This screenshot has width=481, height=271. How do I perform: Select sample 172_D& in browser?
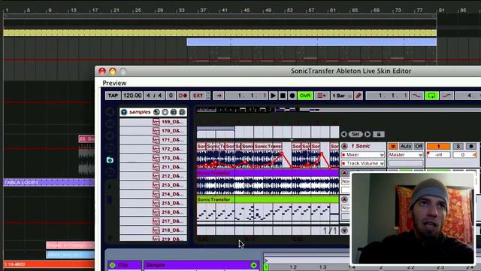tap(153, 149)
